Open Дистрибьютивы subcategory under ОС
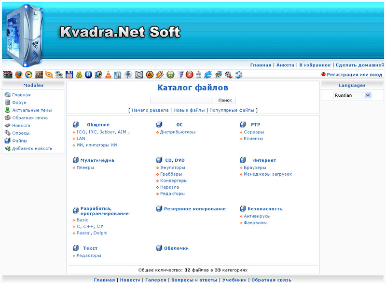The width and height of the screenshot is (386, 283). pyautogui.click(x=178, y=132)
